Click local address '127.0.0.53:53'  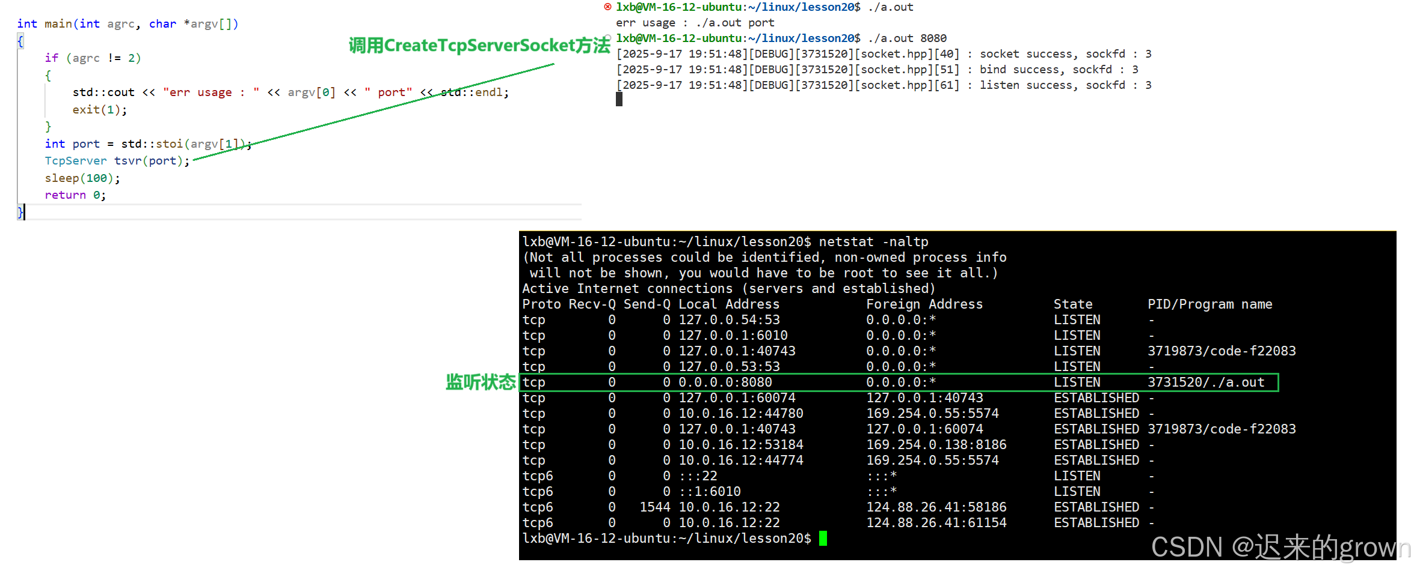tap(729, 367)
